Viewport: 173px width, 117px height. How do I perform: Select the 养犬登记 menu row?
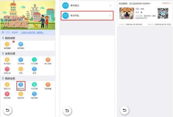click(87, 5)
